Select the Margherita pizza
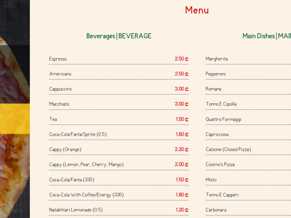 [217, 59]
